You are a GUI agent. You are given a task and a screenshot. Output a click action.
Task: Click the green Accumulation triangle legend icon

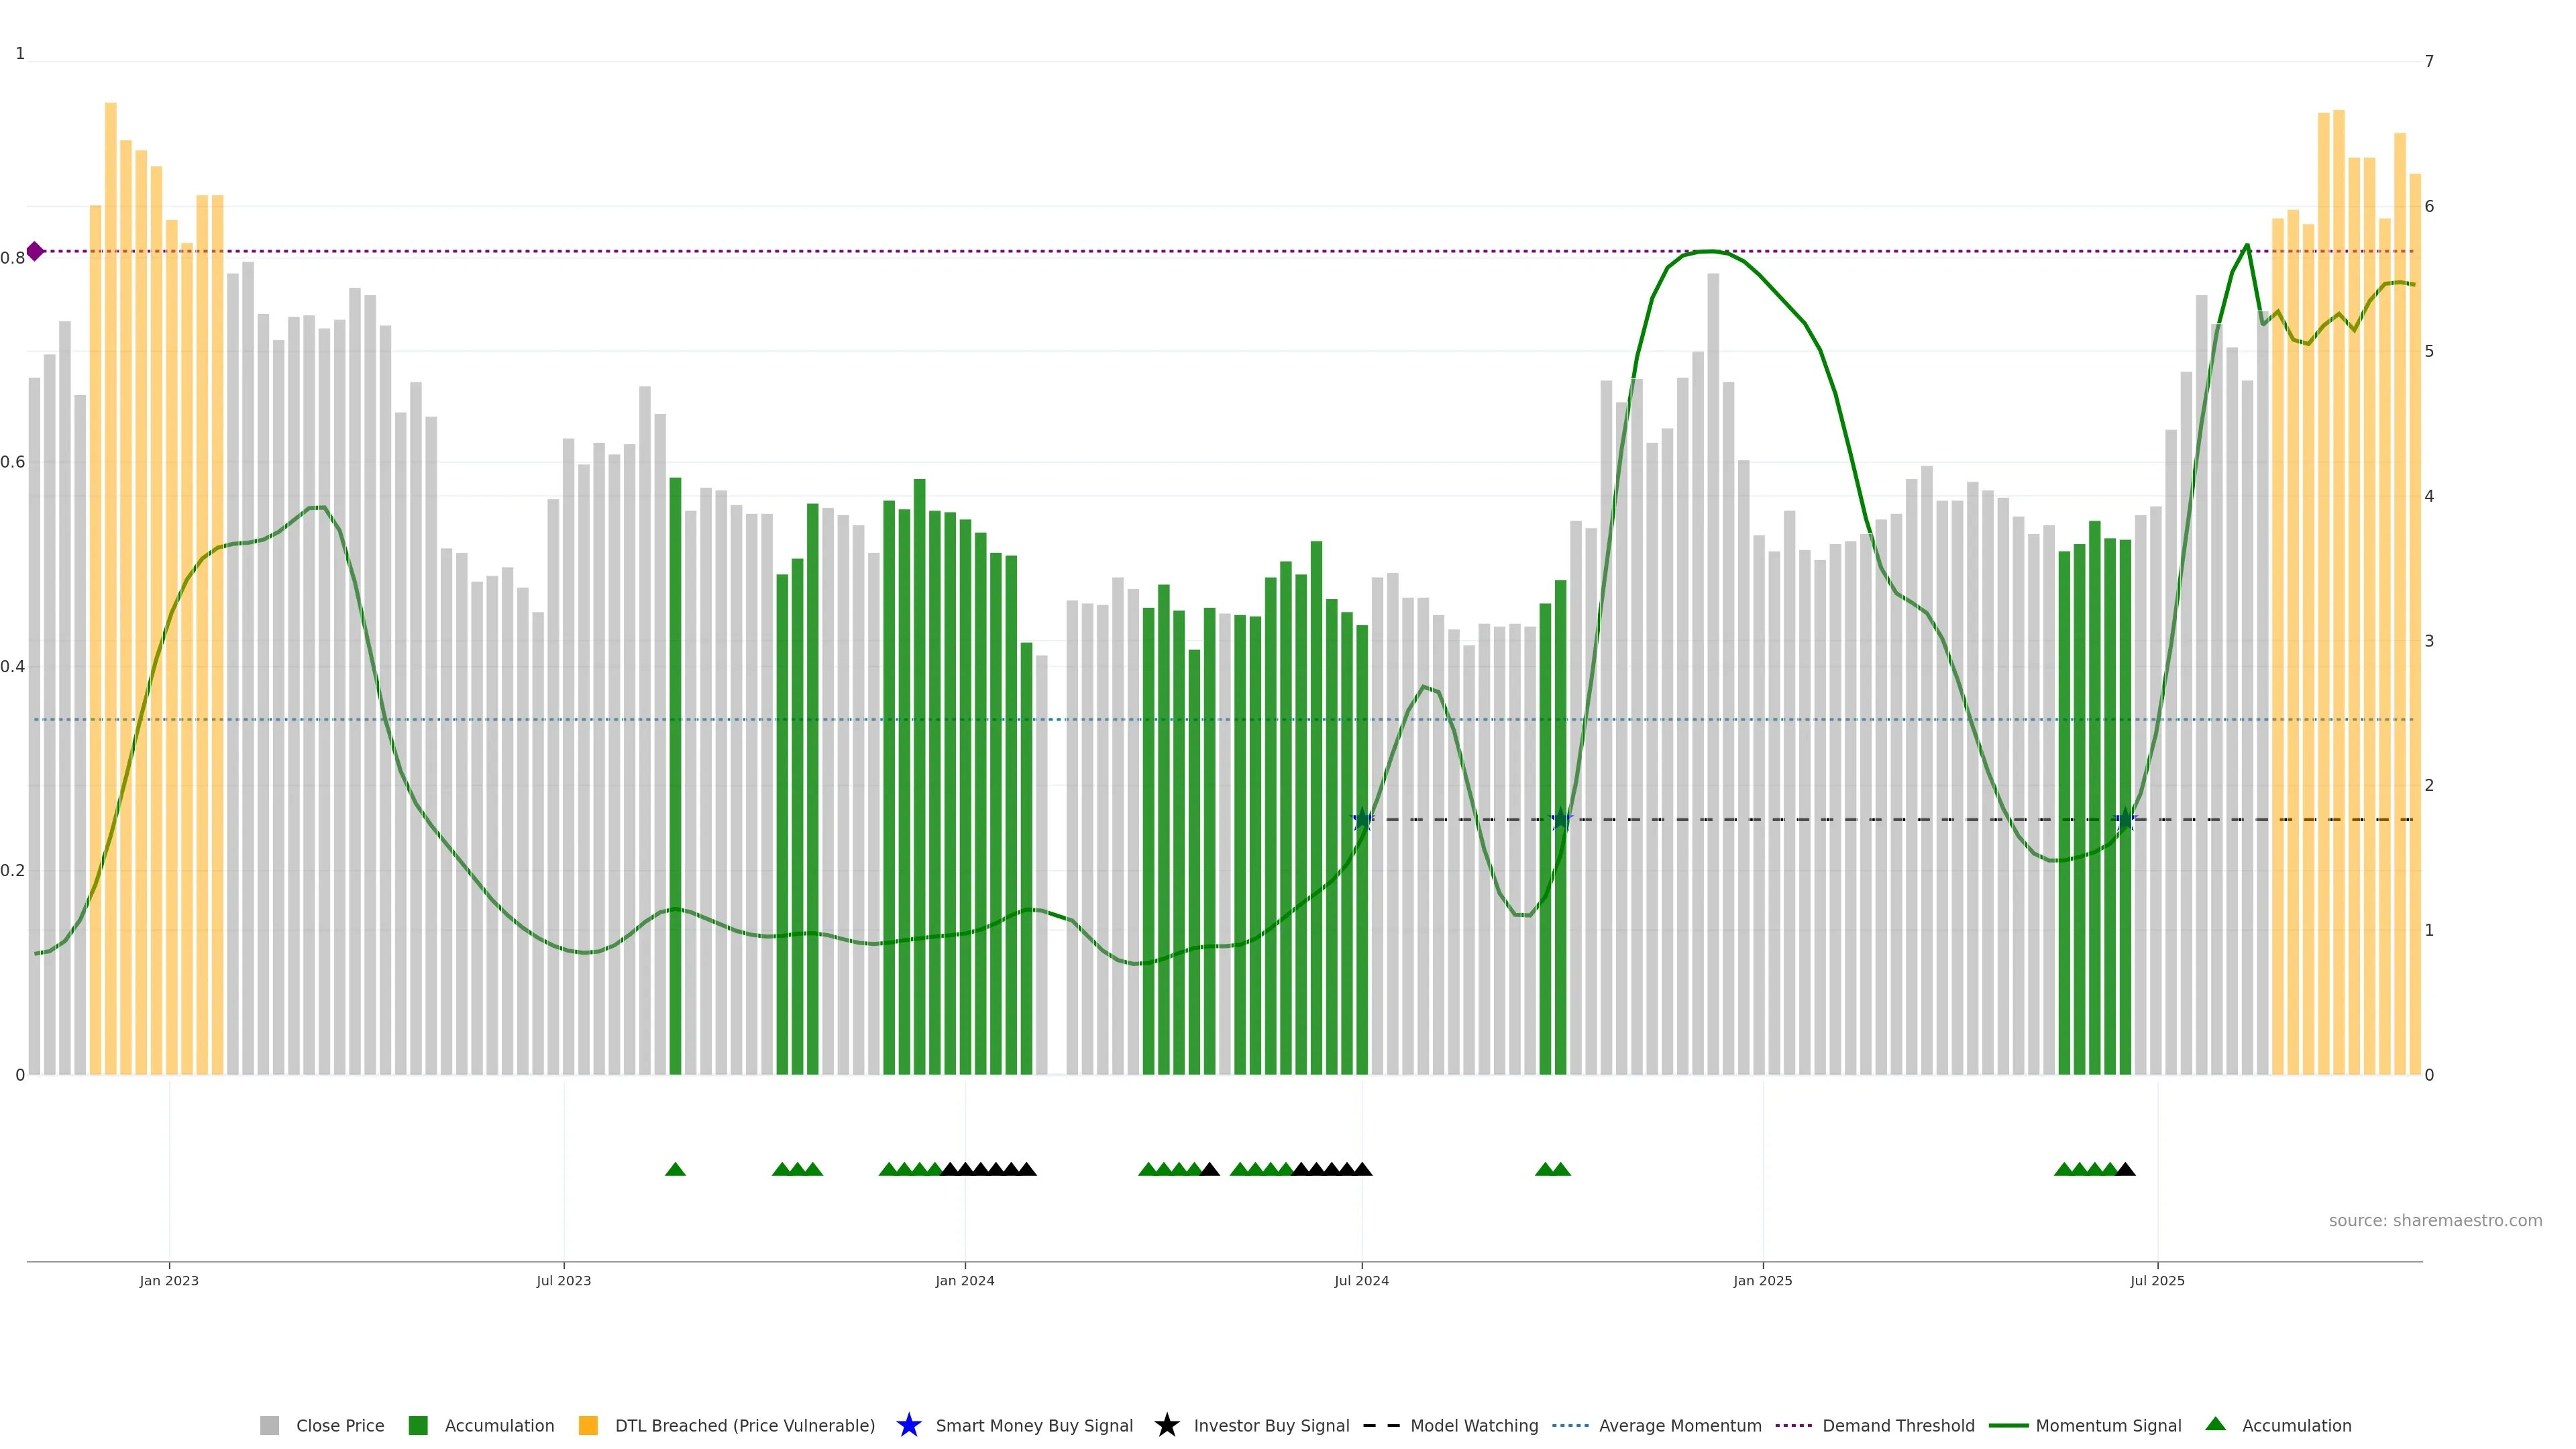click(x=2215, y=1424)
